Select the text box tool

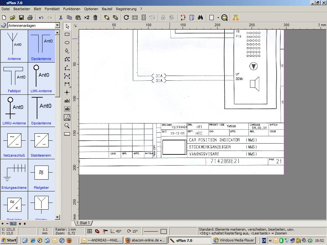[67, 109]
